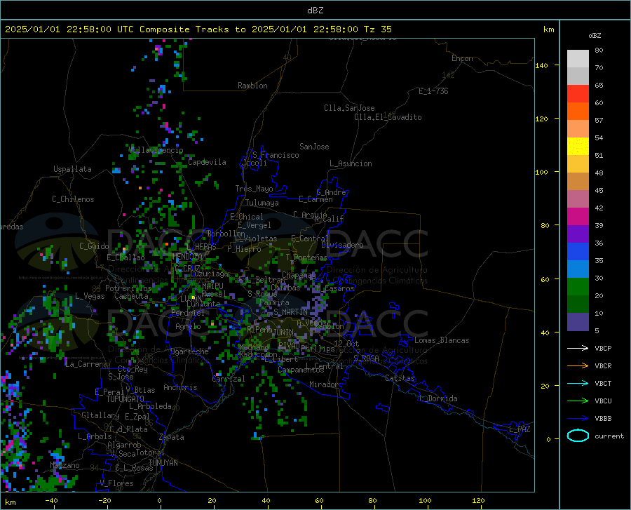This screenshot has width=631, height=510.
Task: Click the 'Capdevila' map label
Action: 207,162
